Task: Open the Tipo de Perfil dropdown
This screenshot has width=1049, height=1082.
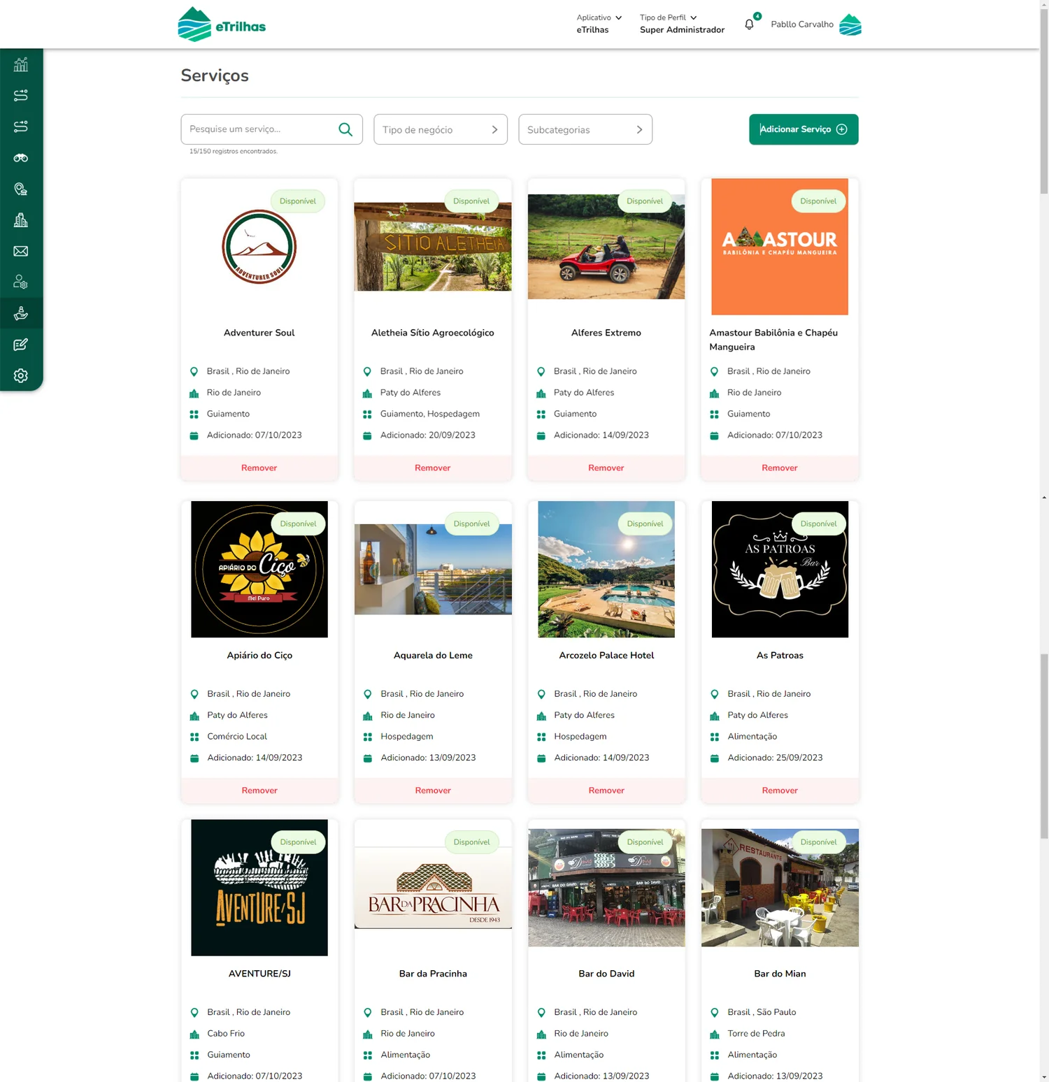Action: tap(682, 24)
